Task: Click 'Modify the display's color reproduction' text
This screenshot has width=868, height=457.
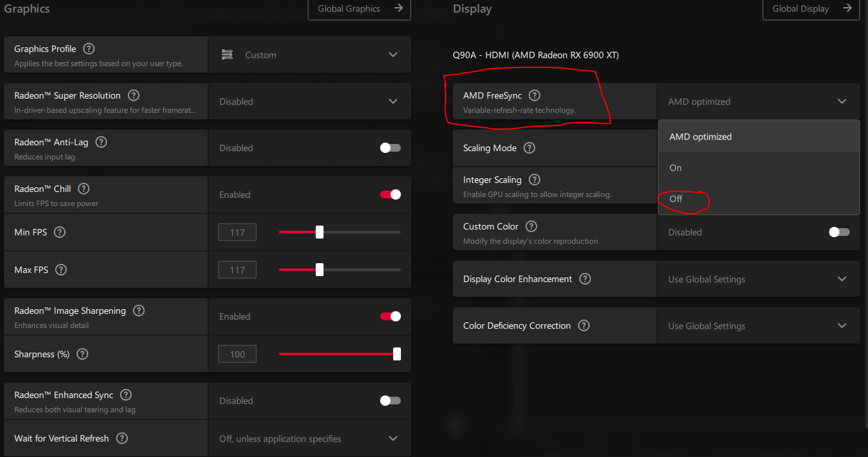Action: [x=531, y=241]
